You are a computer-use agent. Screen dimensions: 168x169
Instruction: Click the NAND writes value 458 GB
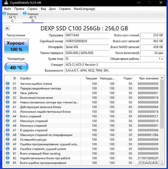[x=152, y=47]
